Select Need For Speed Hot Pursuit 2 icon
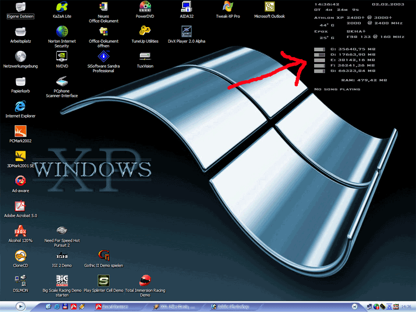 coord(62,237)
